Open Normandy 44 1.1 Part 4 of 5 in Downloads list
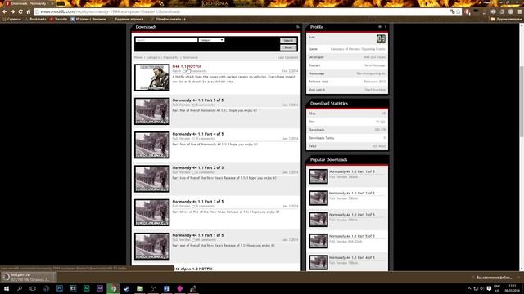 click(198, 134)
